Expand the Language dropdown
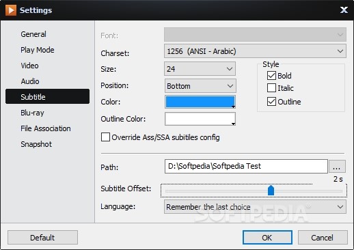Screen dimensions: 354x250 tap(255, 207)
